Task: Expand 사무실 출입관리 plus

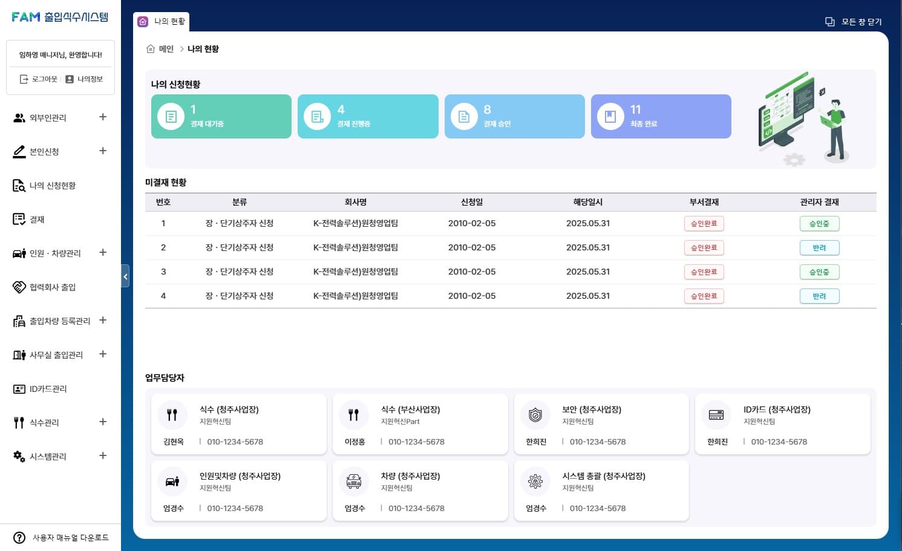Action: 103,354
